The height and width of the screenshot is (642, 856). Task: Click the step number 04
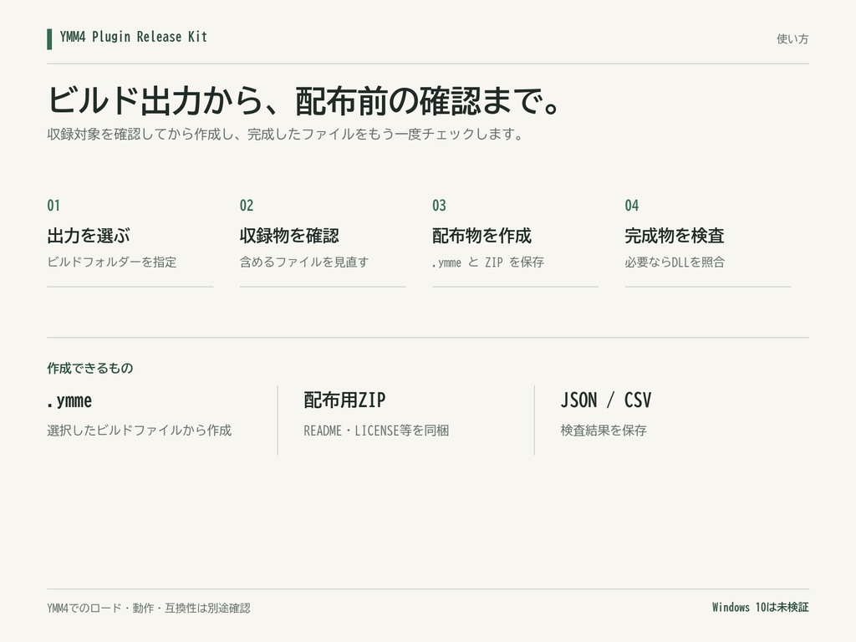click(x=632, y=206)
